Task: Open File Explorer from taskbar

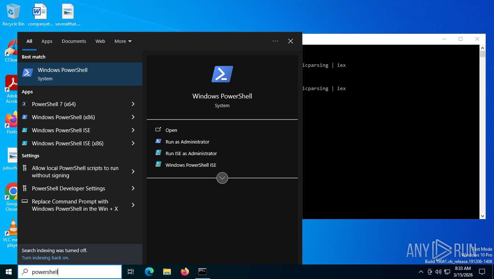Action: 167,272
